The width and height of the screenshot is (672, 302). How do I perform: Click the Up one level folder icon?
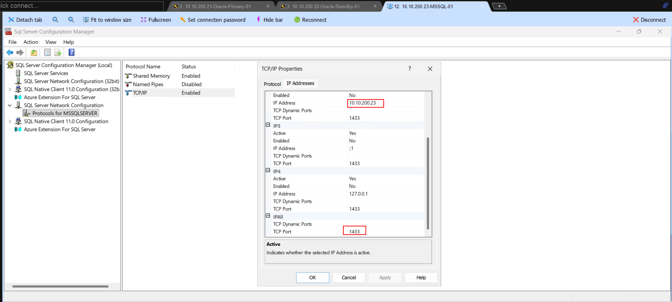[34, 52]
